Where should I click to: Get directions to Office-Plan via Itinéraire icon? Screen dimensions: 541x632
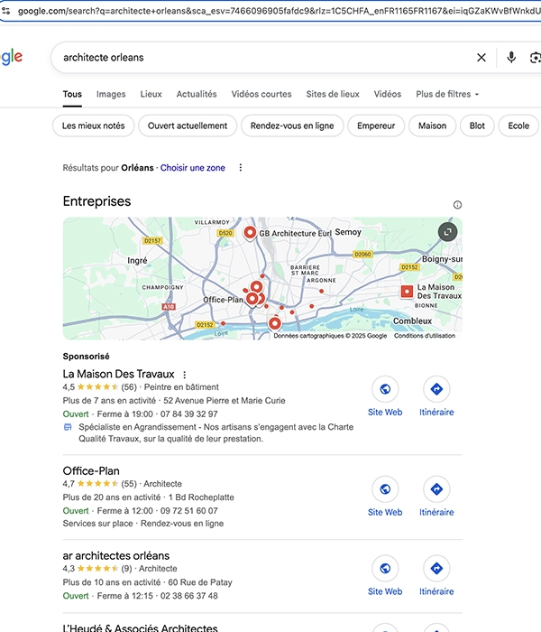tap(436, 489)
